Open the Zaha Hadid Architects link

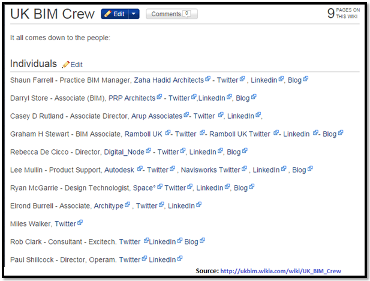coord(169,80)
